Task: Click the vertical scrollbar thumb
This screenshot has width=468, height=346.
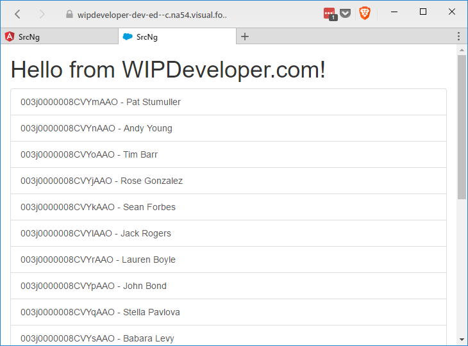Action: click(462, 127)
